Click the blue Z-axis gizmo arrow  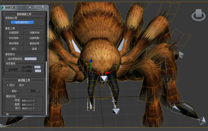tap(91, 60)
